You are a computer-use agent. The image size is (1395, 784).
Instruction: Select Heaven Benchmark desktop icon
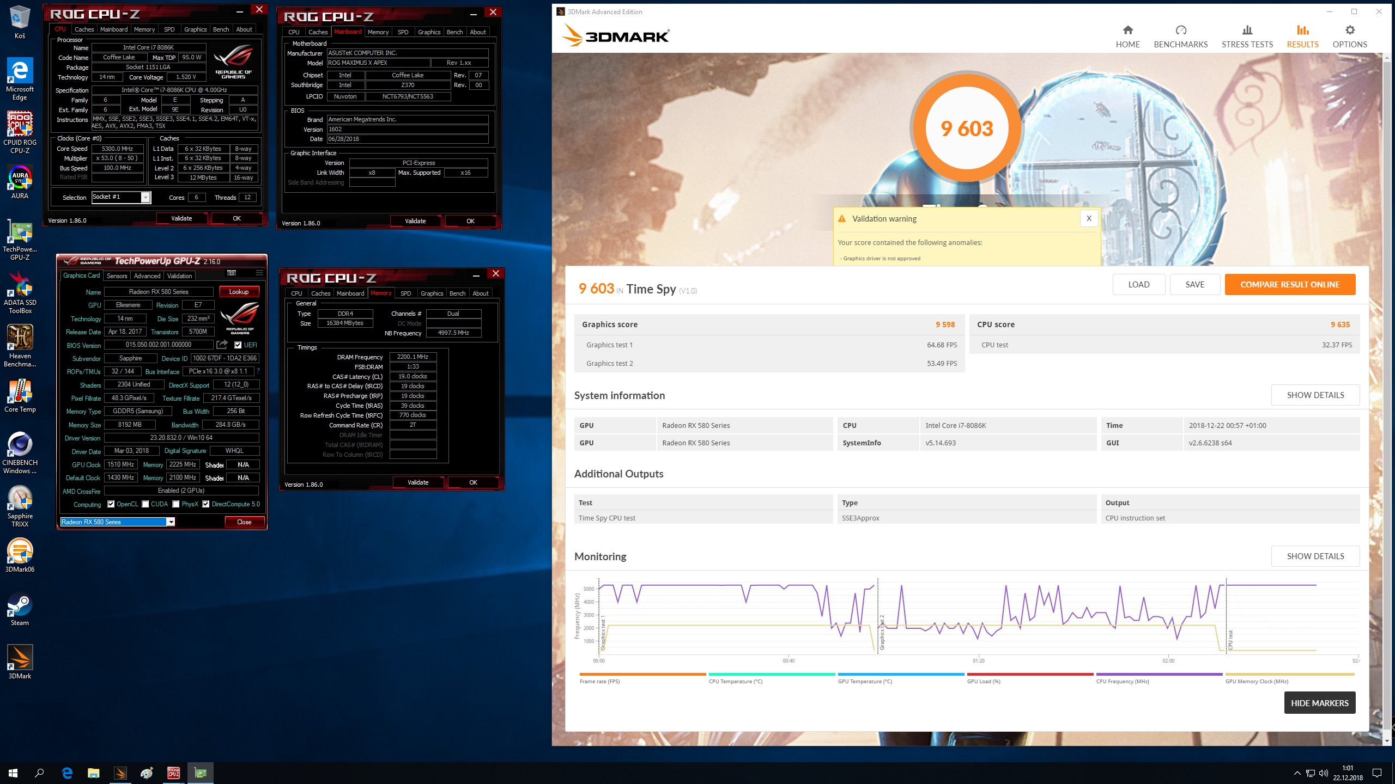(x=20, y=346)
